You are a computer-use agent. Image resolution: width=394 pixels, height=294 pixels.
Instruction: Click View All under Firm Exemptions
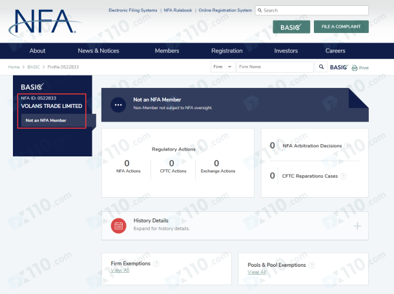tap(120, 270)
